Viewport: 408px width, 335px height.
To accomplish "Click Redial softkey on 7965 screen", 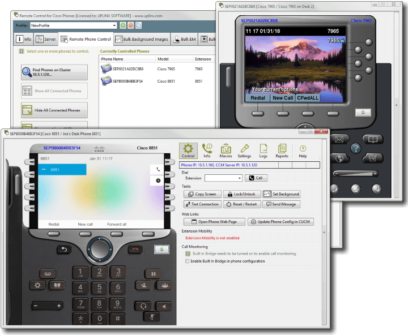I will coord(258,98).
